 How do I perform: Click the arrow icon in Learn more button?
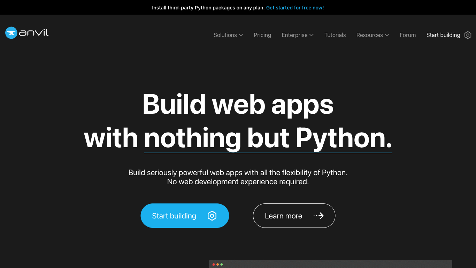point(318,216)
